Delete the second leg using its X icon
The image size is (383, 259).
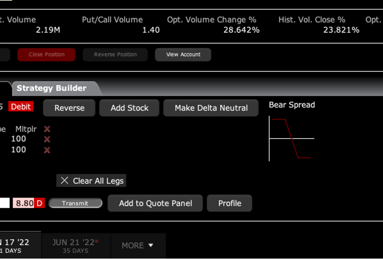(x=47, y=150)
